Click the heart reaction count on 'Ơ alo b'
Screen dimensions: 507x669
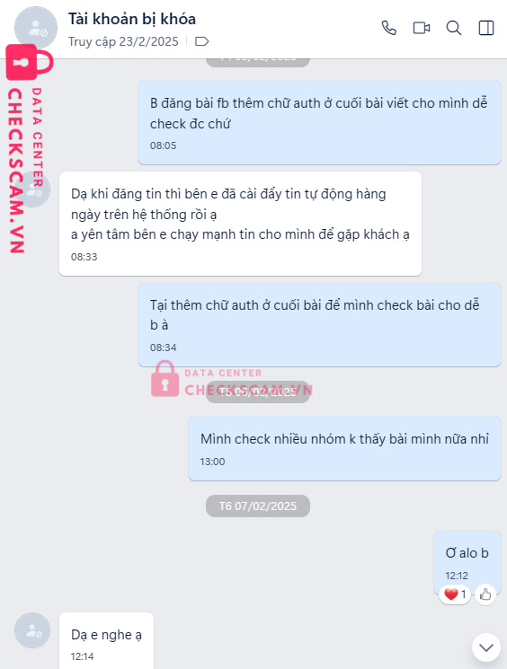(x=455, y=594)
